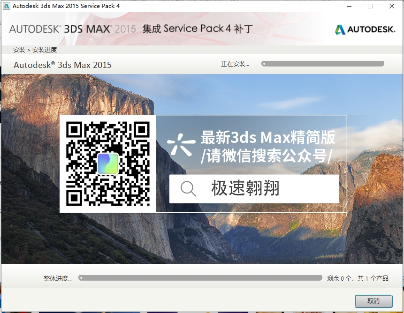Click the 正在安装 product progress bar
404x313 pixels.
pyautogui.click(x=322, y=64)
